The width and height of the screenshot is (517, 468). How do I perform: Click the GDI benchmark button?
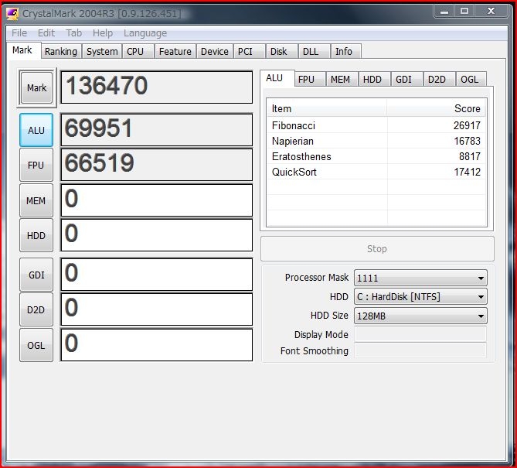(36, 275)
